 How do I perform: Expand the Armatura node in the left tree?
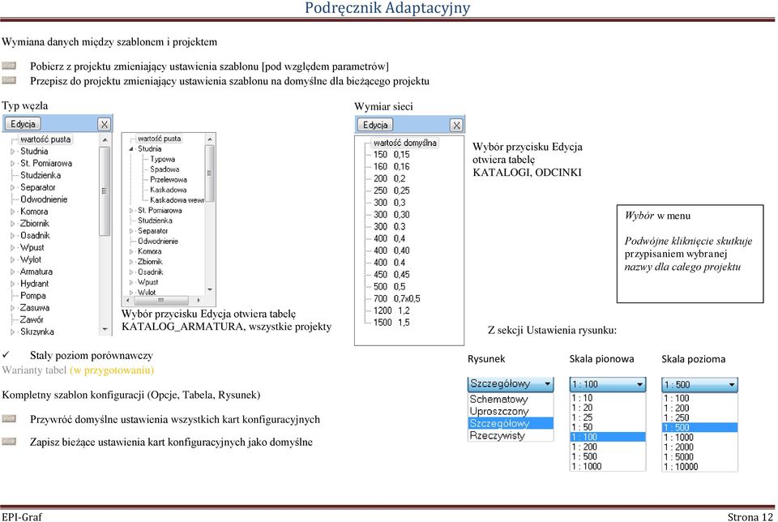(13, 272)
